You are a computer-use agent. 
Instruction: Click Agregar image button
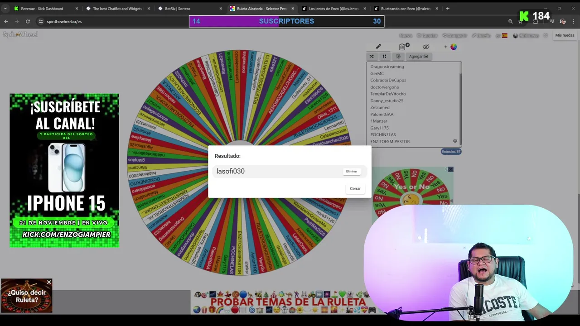tap(418, 57)
